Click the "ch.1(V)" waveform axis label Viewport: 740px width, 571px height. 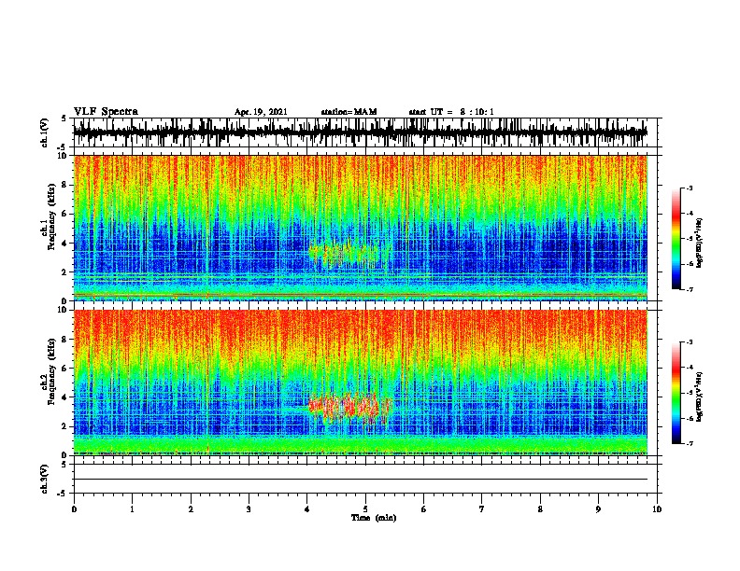pos(45,132)
